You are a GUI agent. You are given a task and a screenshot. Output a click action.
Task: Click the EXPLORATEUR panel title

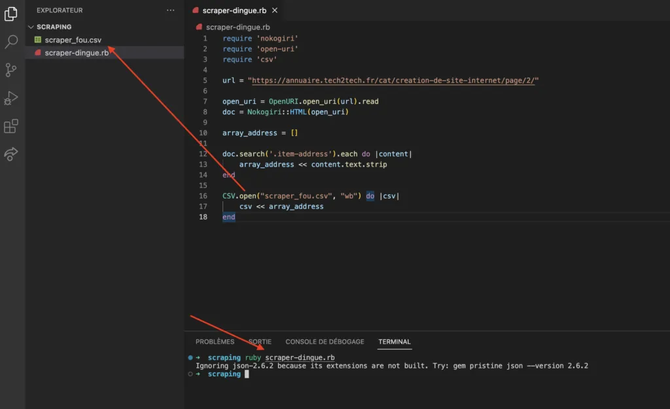(60, 10)
